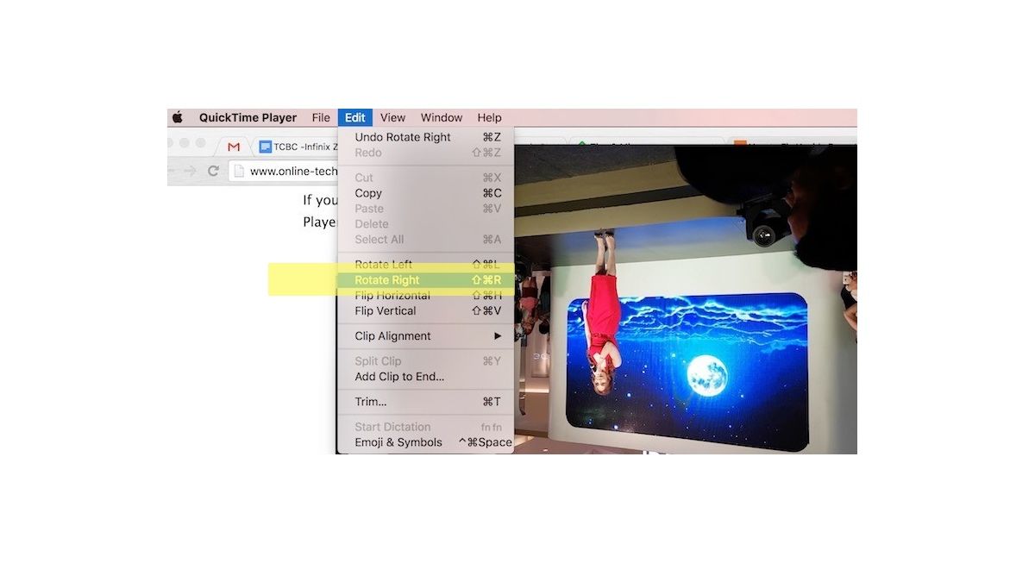Choose Trim… from the Edit menu
1035x582 pixels.
tap(425, 402)
